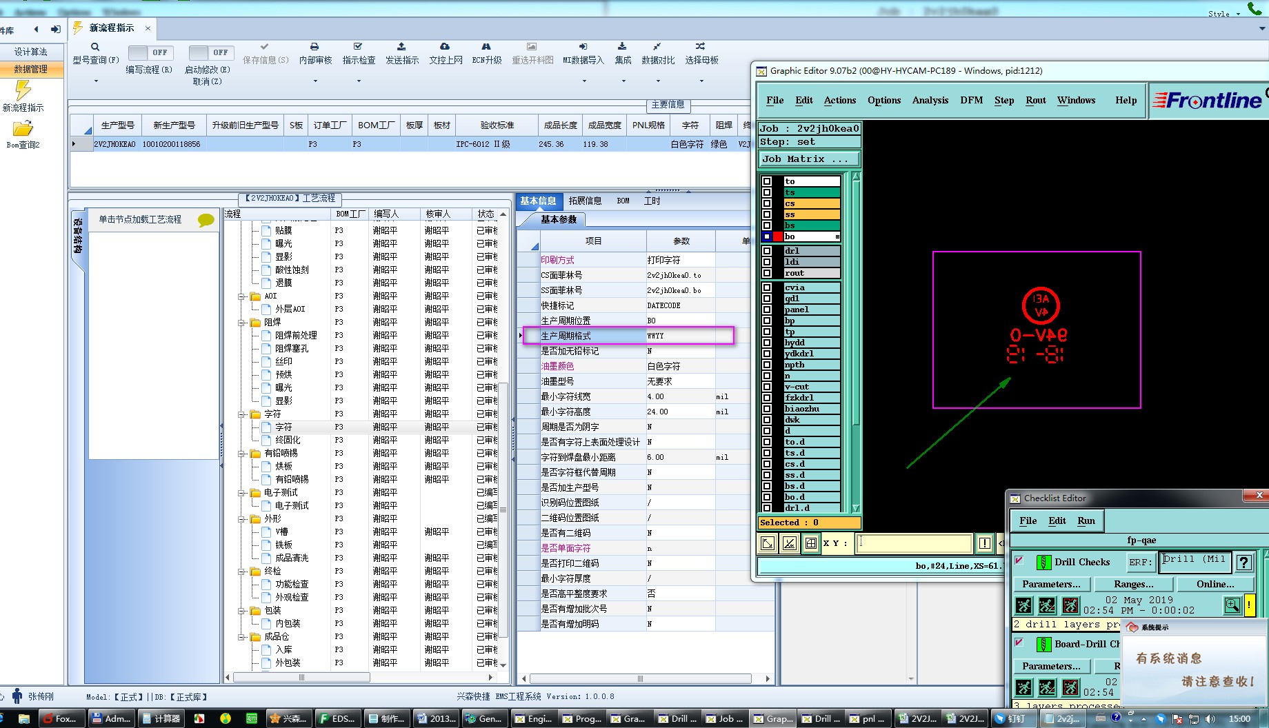Toggle the 启动修改 OFF switch
1269x728 pixels.
(210, 53)
